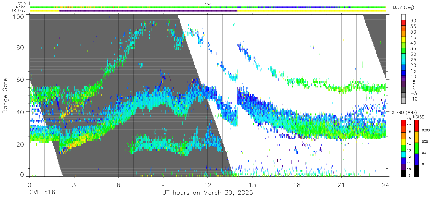Click the '15' tick on the UT hours axis

click(x=252, y=184)
